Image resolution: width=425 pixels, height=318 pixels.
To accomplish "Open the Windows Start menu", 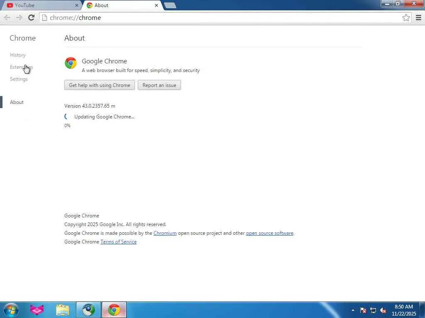I will point(11,310).
